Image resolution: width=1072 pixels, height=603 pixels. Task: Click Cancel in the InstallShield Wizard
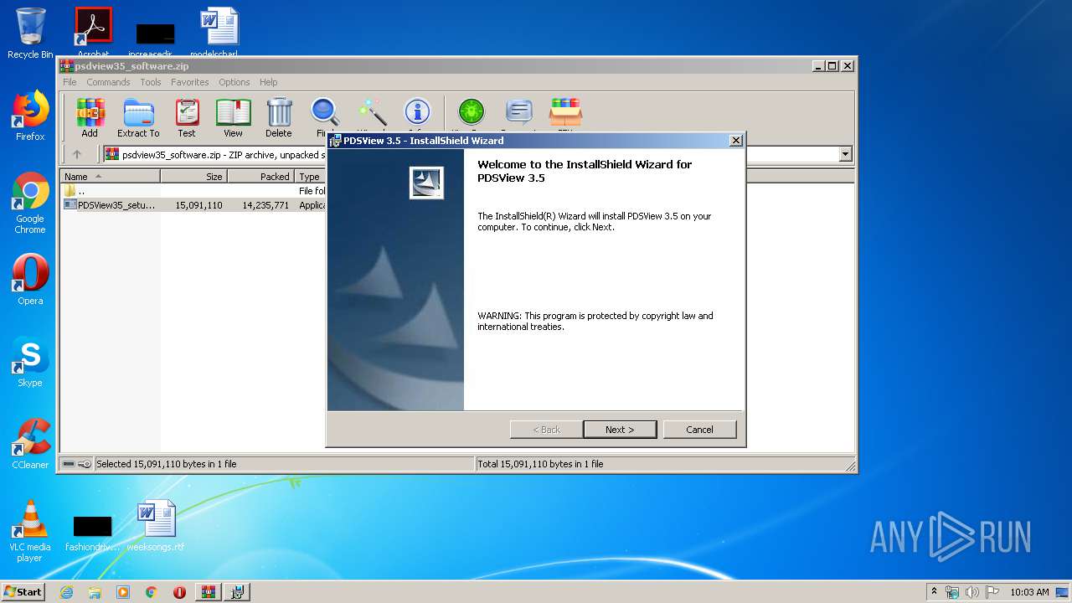point(699,430)
